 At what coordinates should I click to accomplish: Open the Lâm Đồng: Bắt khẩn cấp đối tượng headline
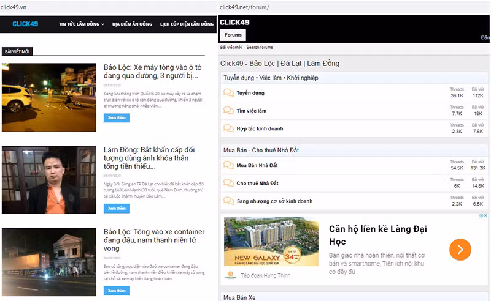[x=149, y=158]
